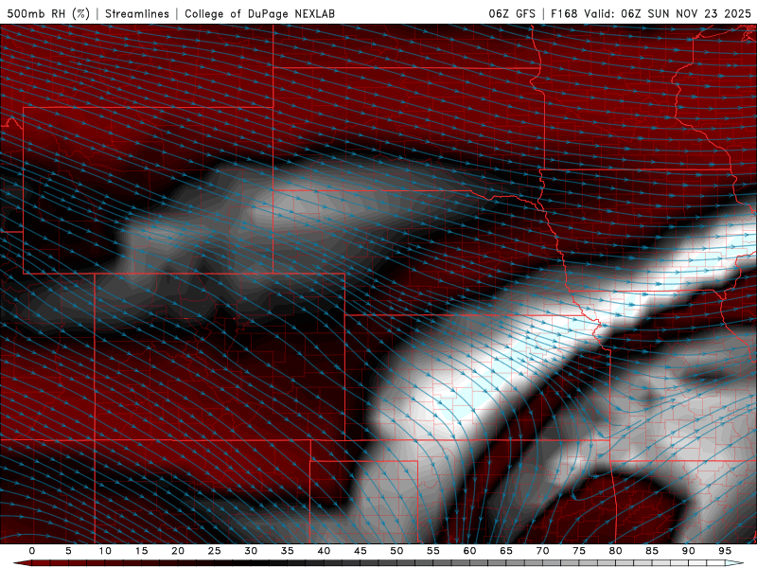This screenshot has height=568, width=757.
Task: Select the 'Streamlines' label in the header
Action: coord(137,13)
